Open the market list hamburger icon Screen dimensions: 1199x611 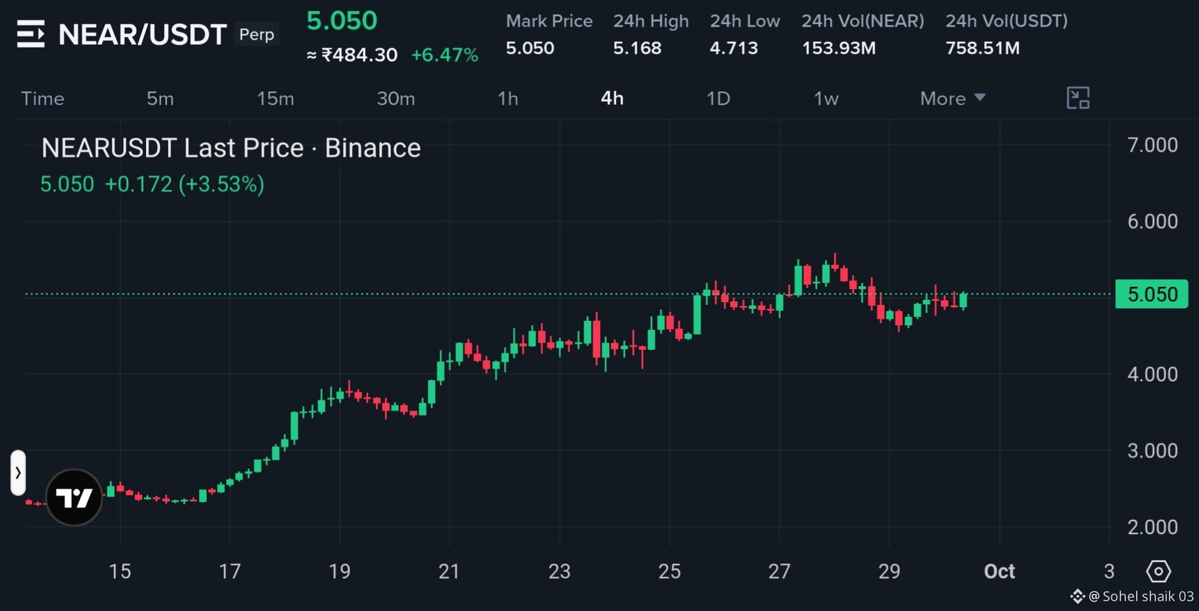click(31, 34)
